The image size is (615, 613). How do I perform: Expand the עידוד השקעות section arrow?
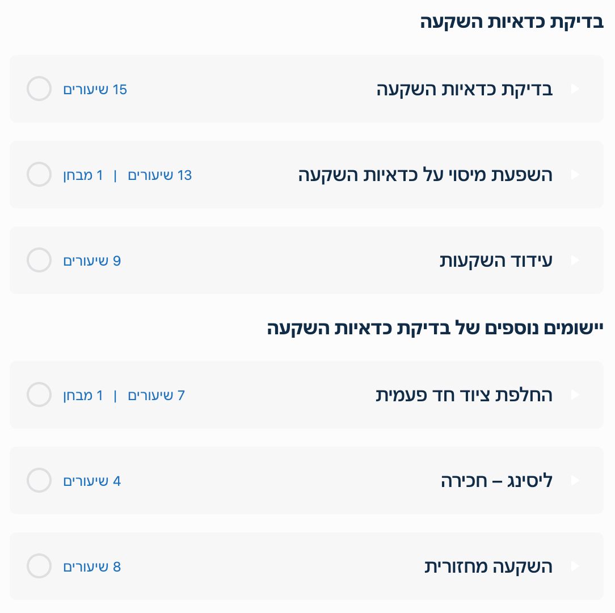[x=575, y=261]
